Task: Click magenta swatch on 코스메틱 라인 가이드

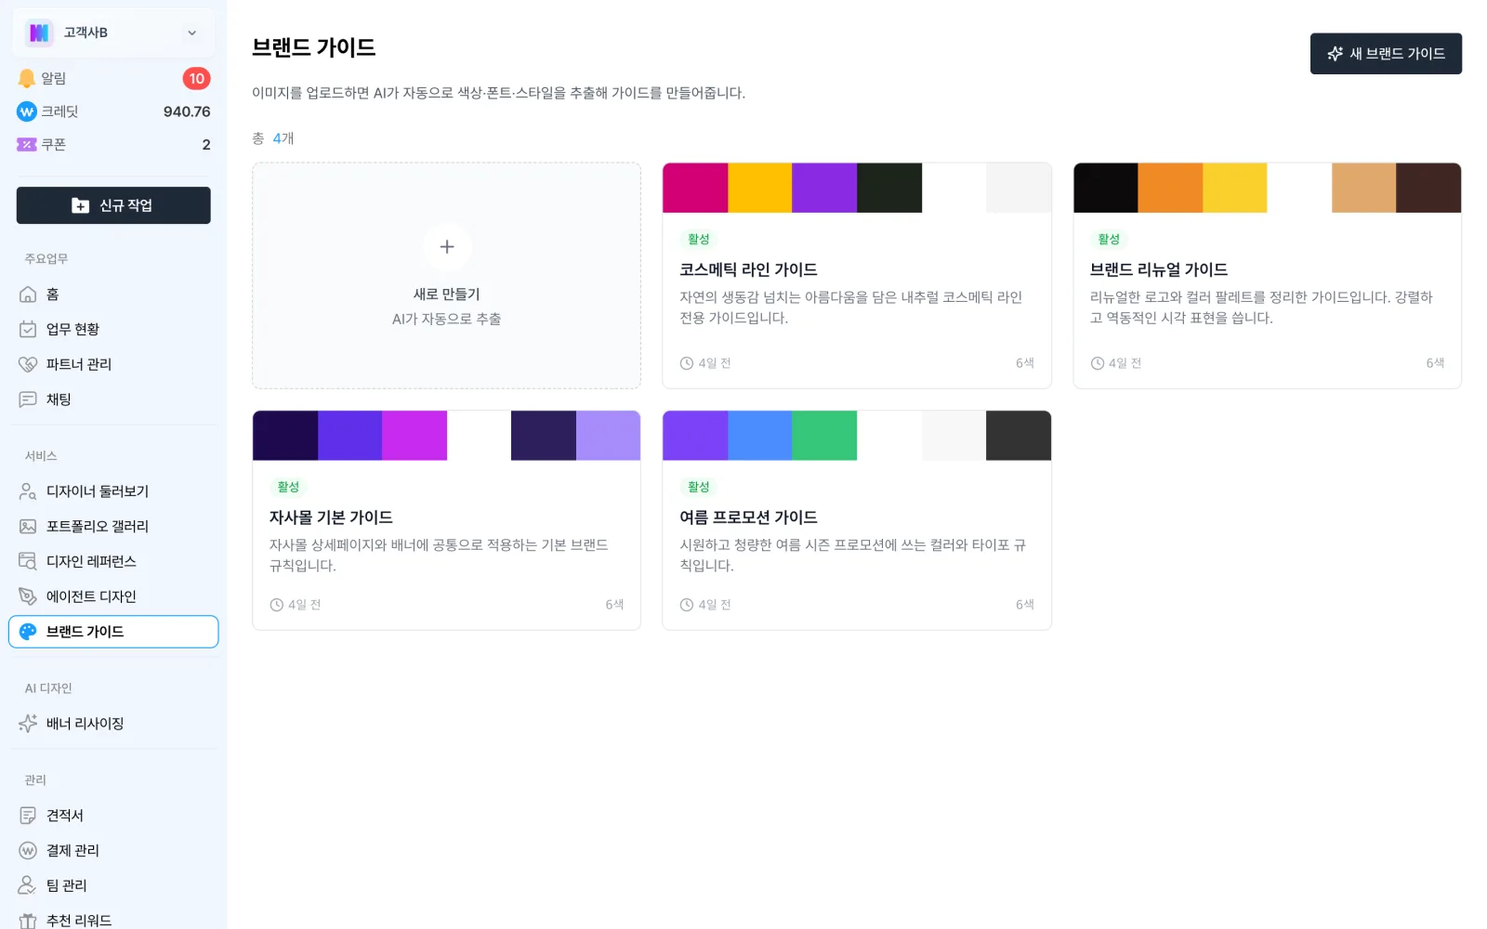Action: [695, 188]
